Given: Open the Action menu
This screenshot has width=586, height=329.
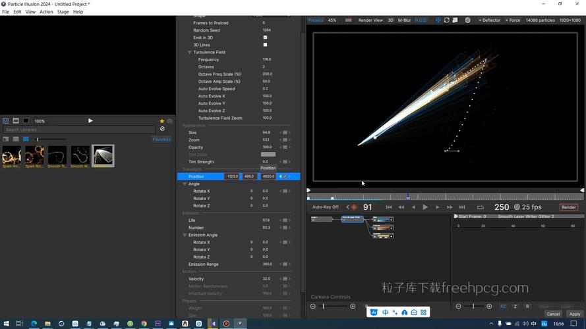Looking at the screenshot, I should [46, 12].
